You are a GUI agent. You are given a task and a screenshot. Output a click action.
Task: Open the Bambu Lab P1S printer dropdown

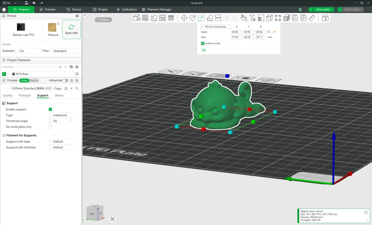click(x=22, y=35)
